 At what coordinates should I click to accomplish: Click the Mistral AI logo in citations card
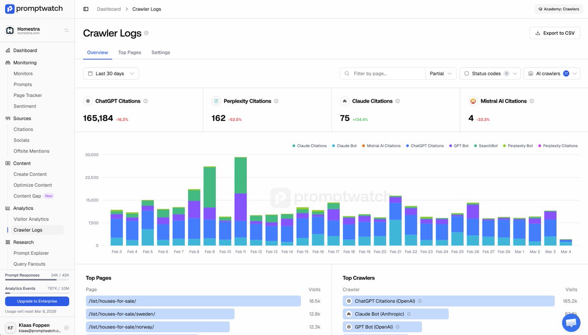473,101
